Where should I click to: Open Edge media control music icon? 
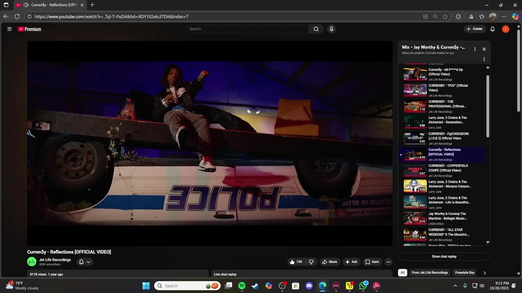(x=471, y=17)
